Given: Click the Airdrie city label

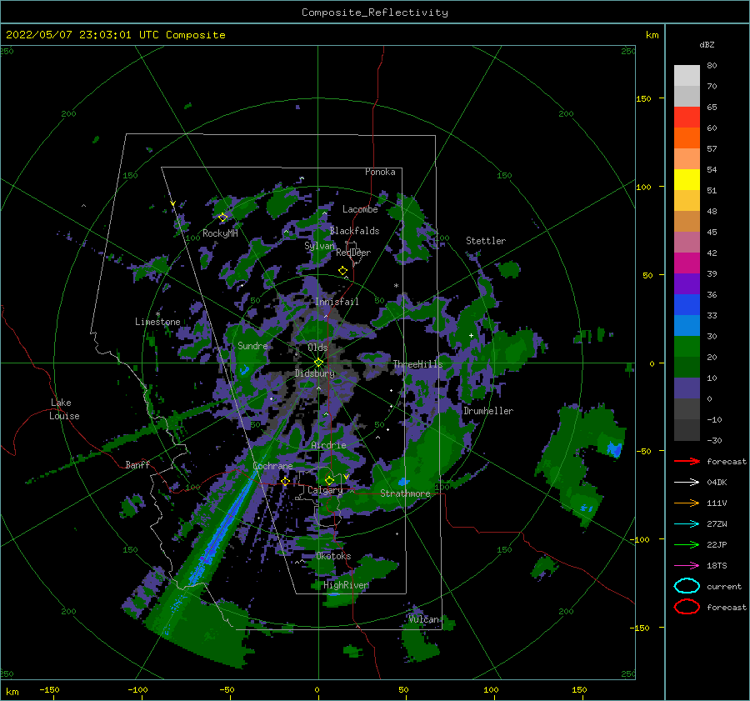Looking at the screenshot, I should (x=328, y=445).
